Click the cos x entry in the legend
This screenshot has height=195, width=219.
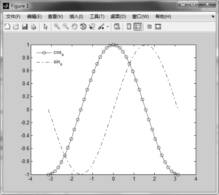point(58,53)
